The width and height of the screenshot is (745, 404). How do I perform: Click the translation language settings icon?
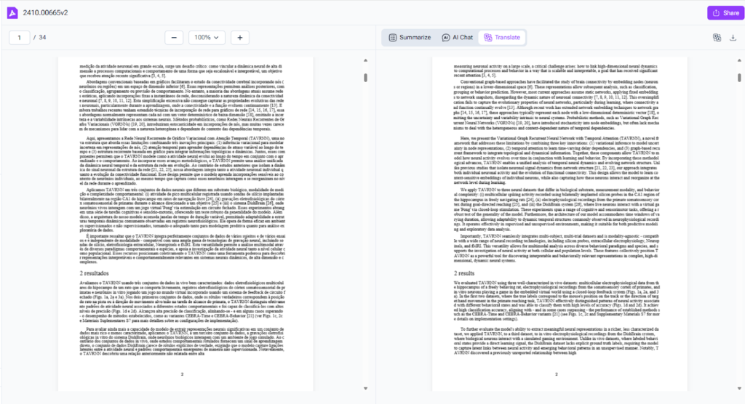pyautogui.click(x=716, y=37)
